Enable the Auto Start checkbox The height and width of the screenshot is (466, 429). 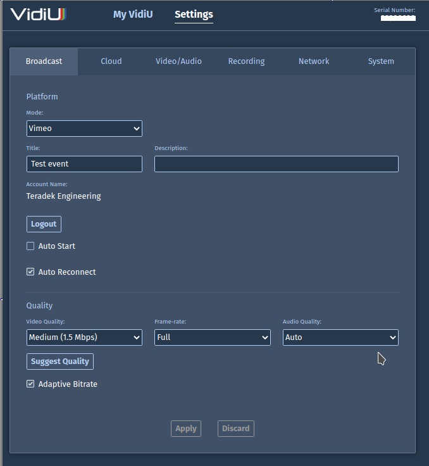pos(30,246)
